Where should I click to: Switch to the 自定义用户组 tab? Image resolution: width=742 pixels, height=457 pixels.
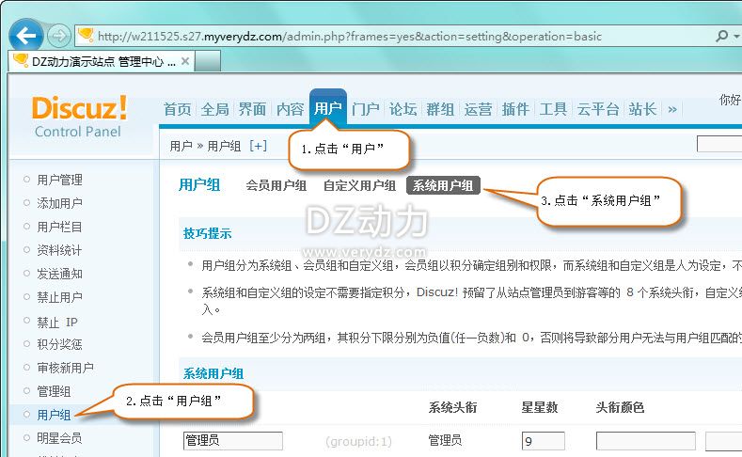pos(359,185)
